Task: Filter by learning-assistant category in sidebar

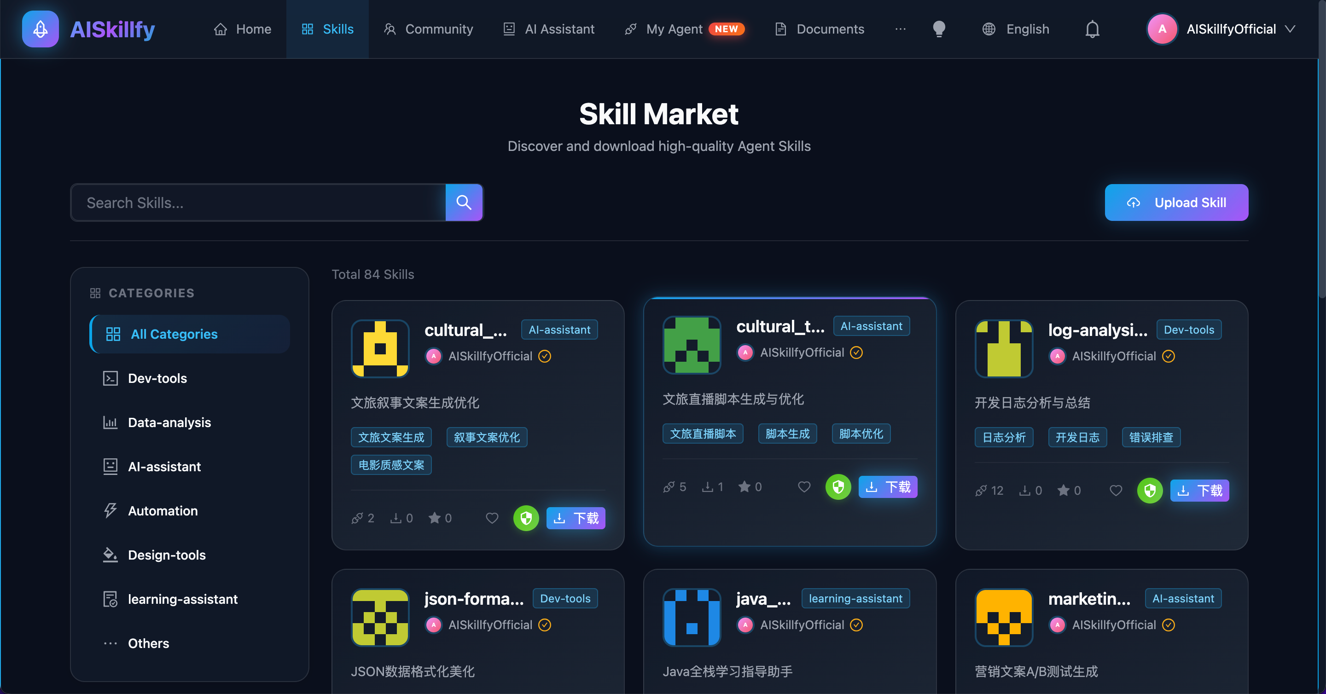Action: click(x=190, y=599)
